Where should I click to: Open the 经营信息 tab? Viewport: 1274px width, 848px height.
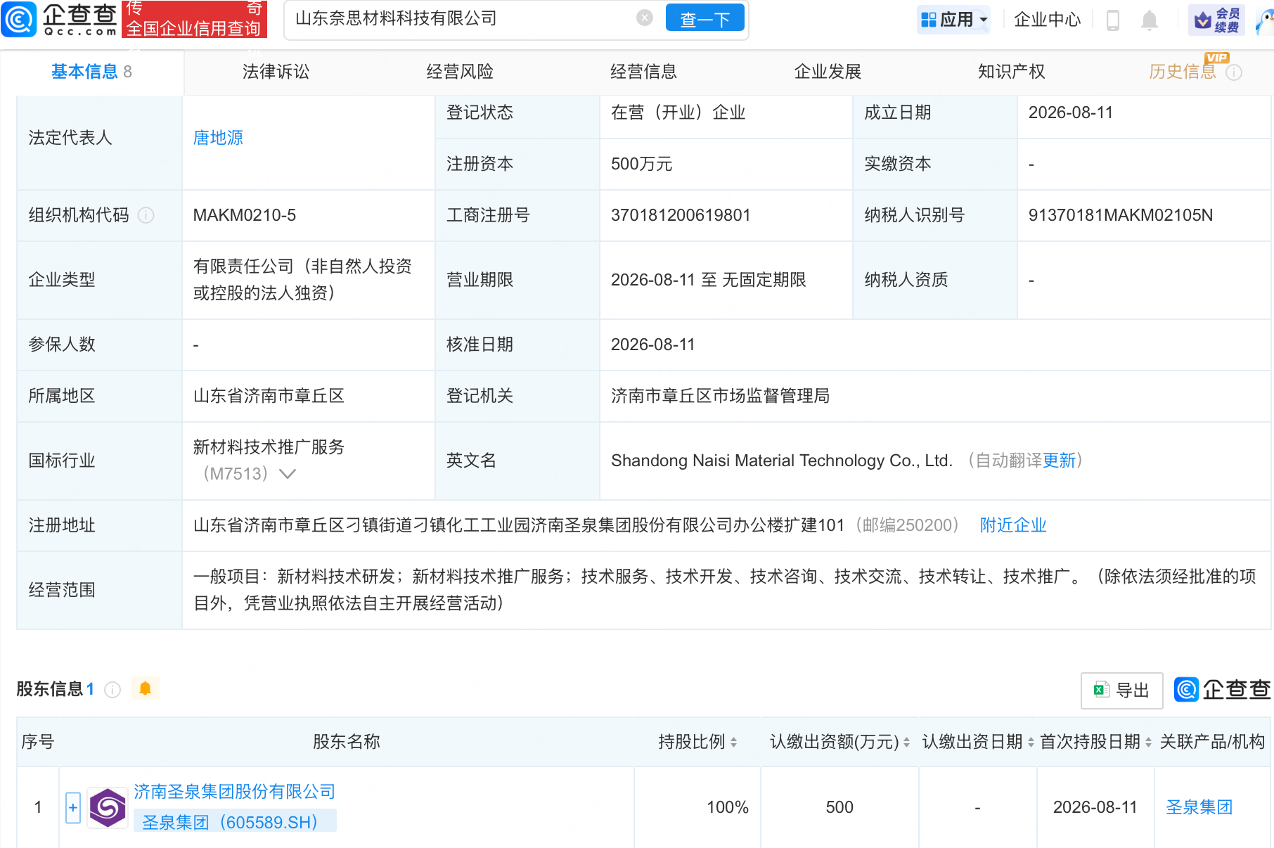pyautogui.click(x=643, y=72)
